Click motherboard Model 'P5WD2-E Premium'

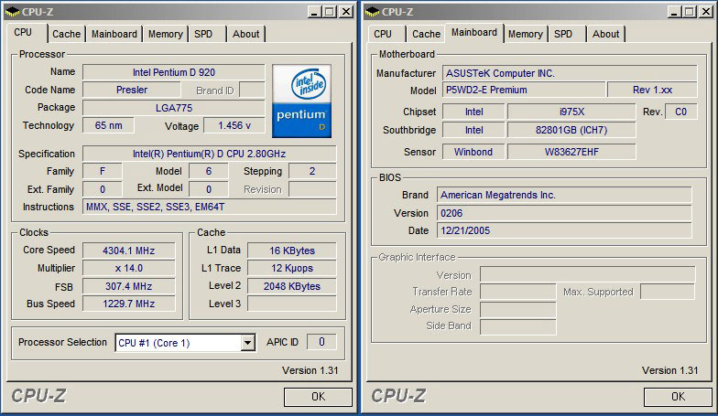[524, 90]
